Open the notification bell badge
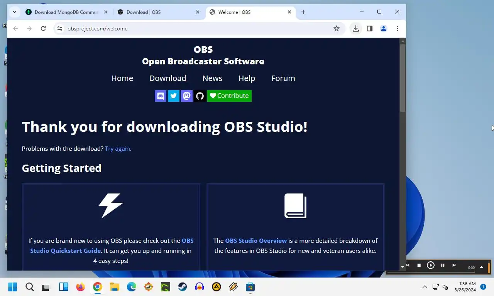This screenshot has height=296, width=494. coord(483,287)
